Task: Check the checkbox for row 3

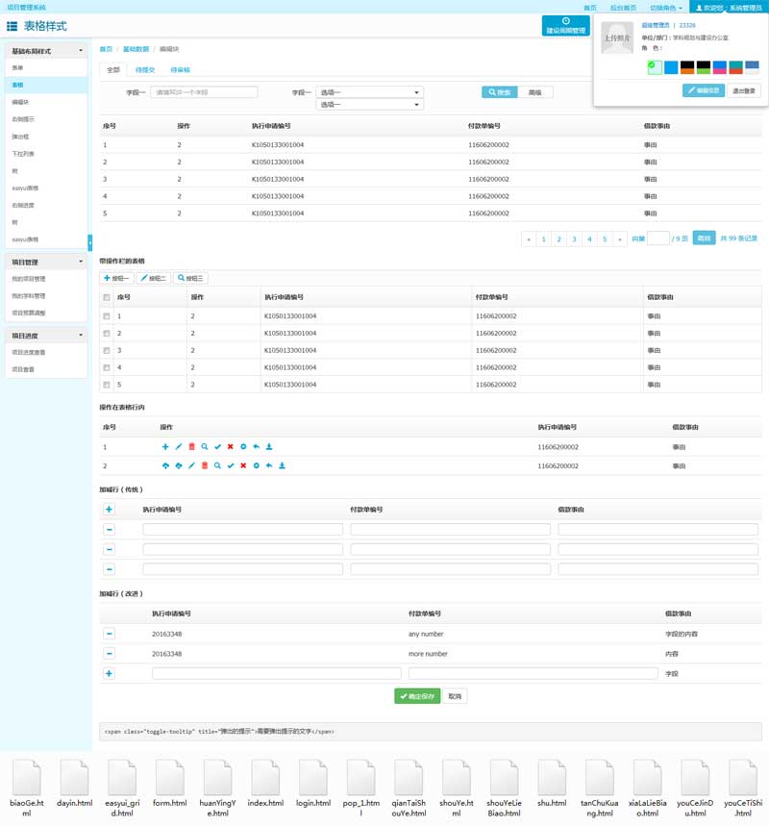Action: click(107, 350)
